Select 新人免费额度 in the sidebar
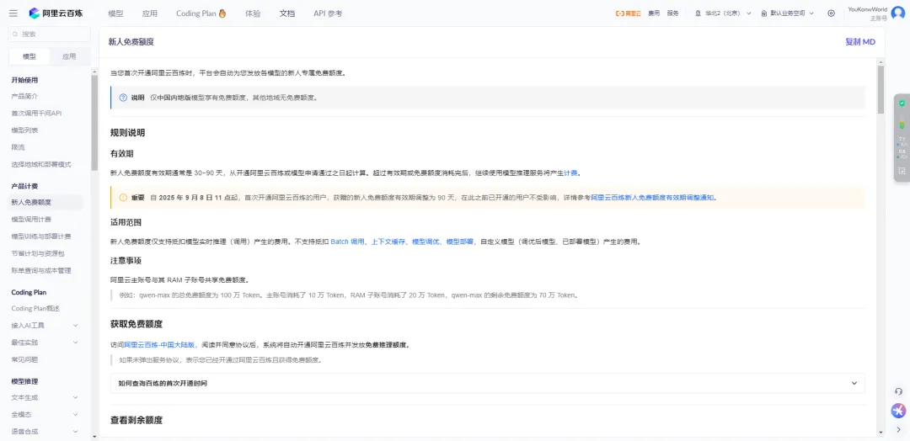This screenshot has height=441, width=910. pyautogui.click(x=45, y=202)
